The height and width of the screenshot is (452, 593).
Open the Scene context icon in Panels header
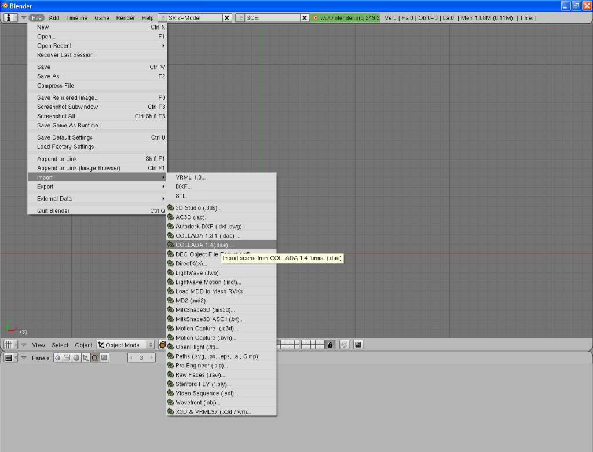[x=104, y=358]
